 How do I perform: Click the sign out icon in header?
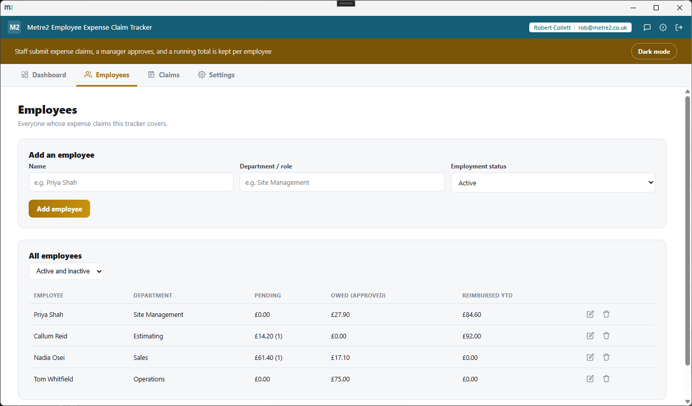pos(679,28)
